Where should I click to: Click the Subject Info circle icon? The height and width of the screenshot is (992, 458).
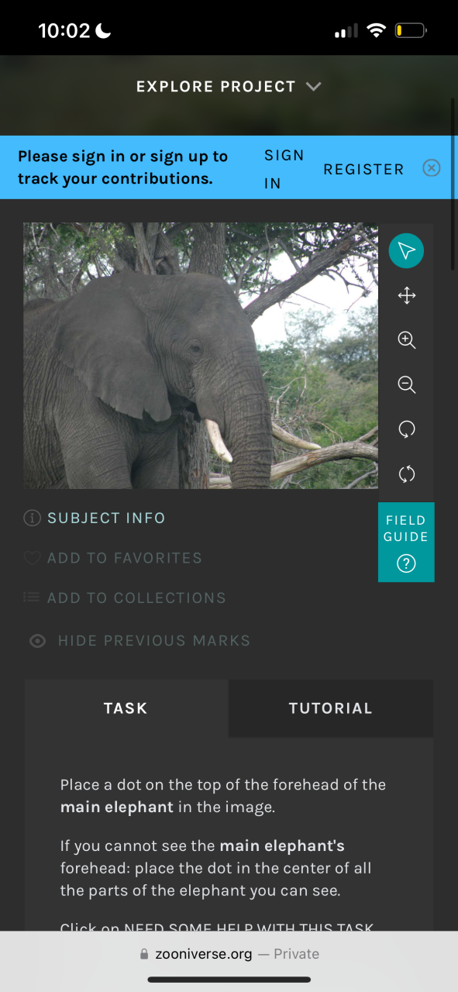[x=32, y=518]
